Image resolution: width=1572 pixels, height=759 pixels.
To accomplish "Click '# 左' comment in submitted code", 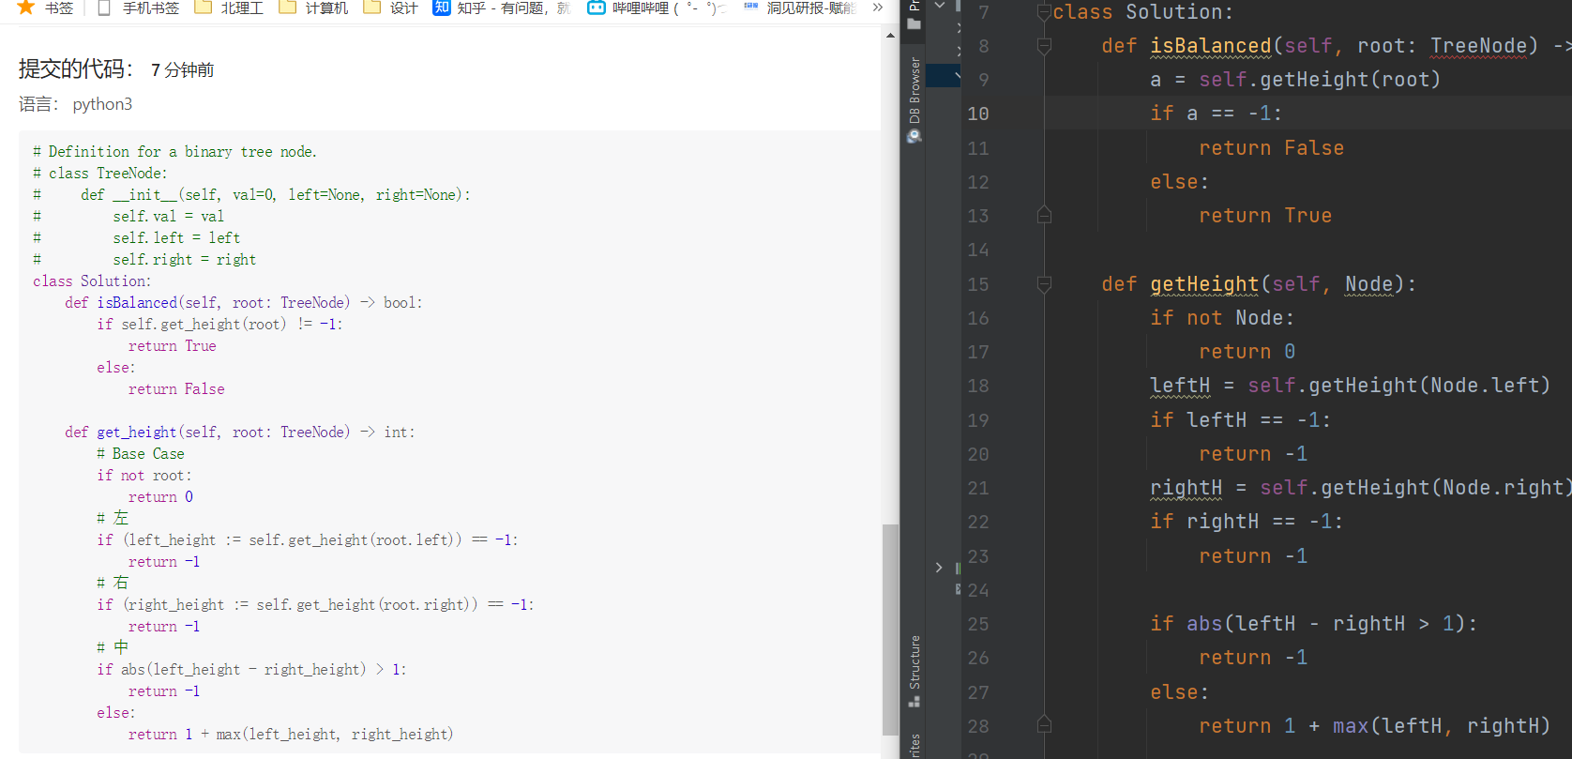I will pos(113,518).
